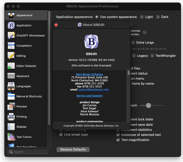Open the Languages preferences icon
The image size is (183, 162).
click(x=11, y=86)
